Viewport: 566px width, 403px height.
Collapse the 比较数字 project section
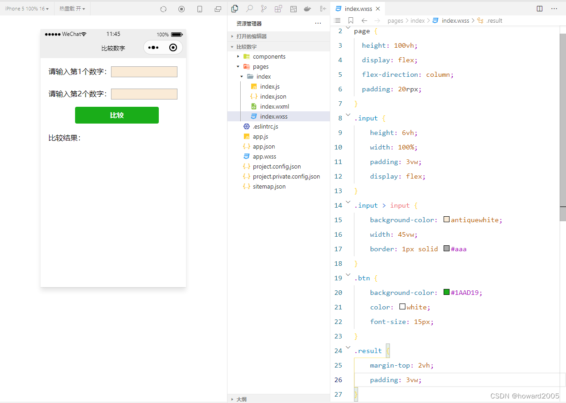(x=278, y=47)
